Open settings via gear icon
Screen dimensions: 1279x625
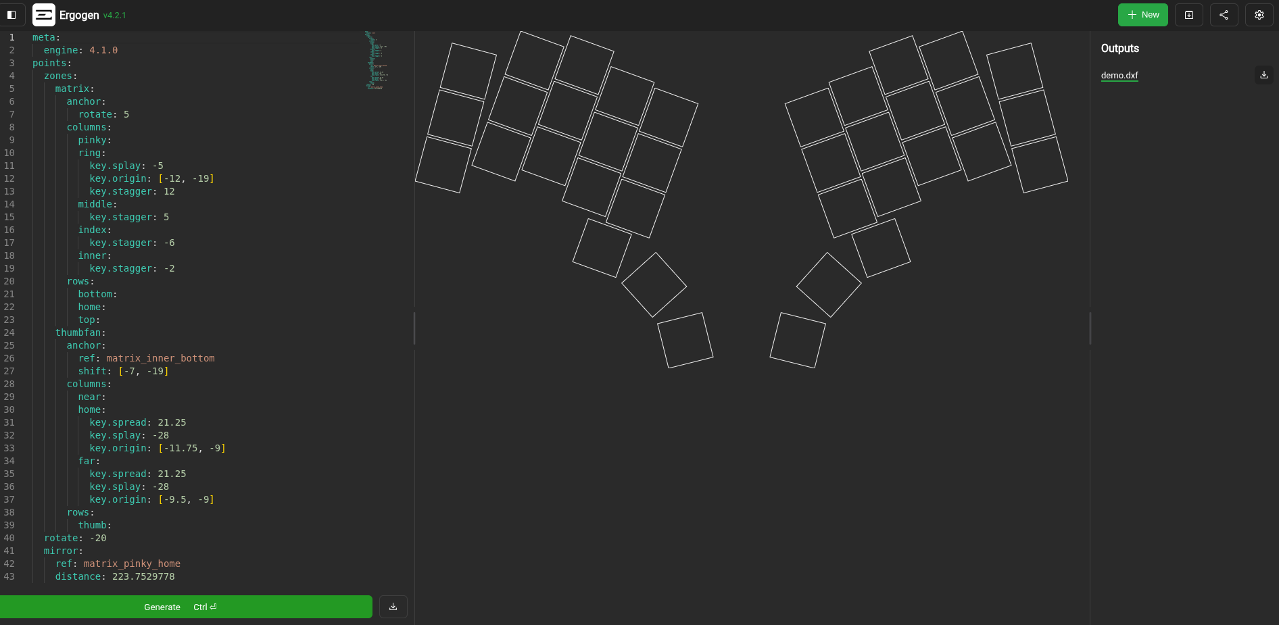[1259, 15]
